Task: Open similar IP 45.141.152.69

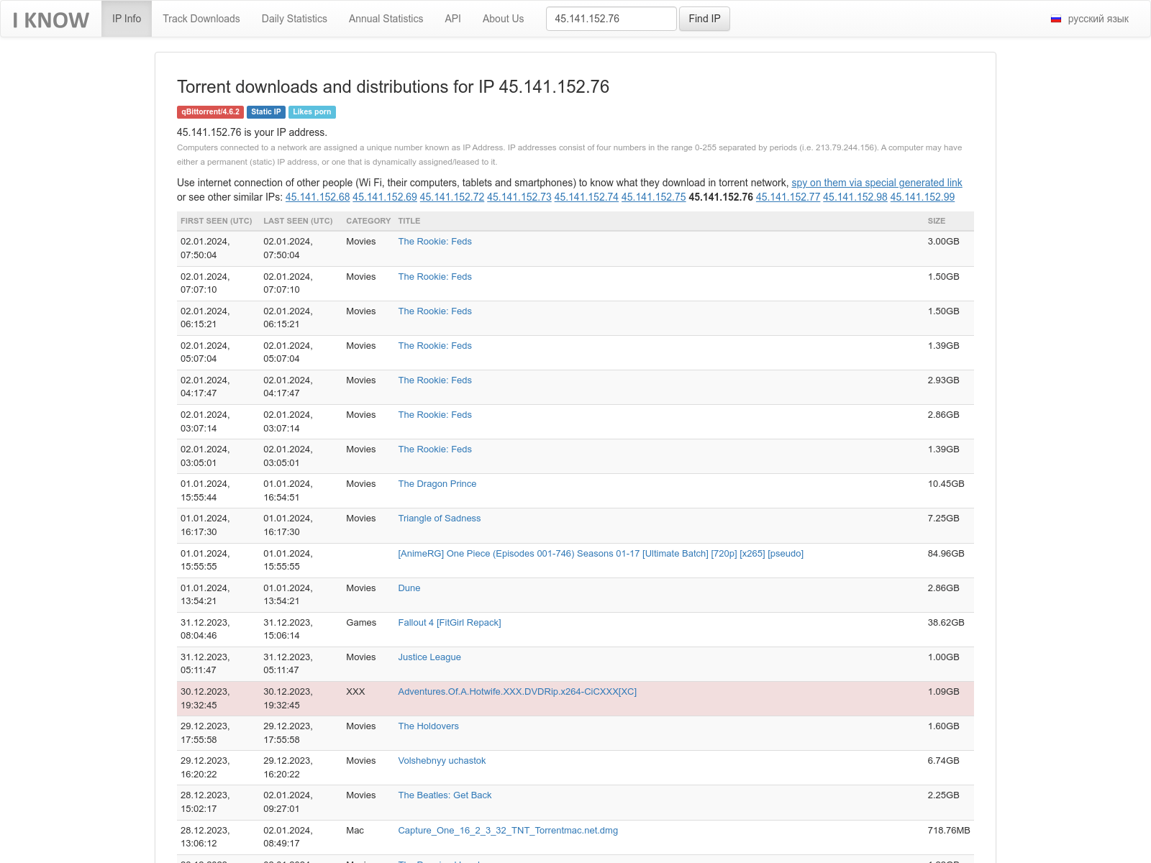Action: point(385,197)
